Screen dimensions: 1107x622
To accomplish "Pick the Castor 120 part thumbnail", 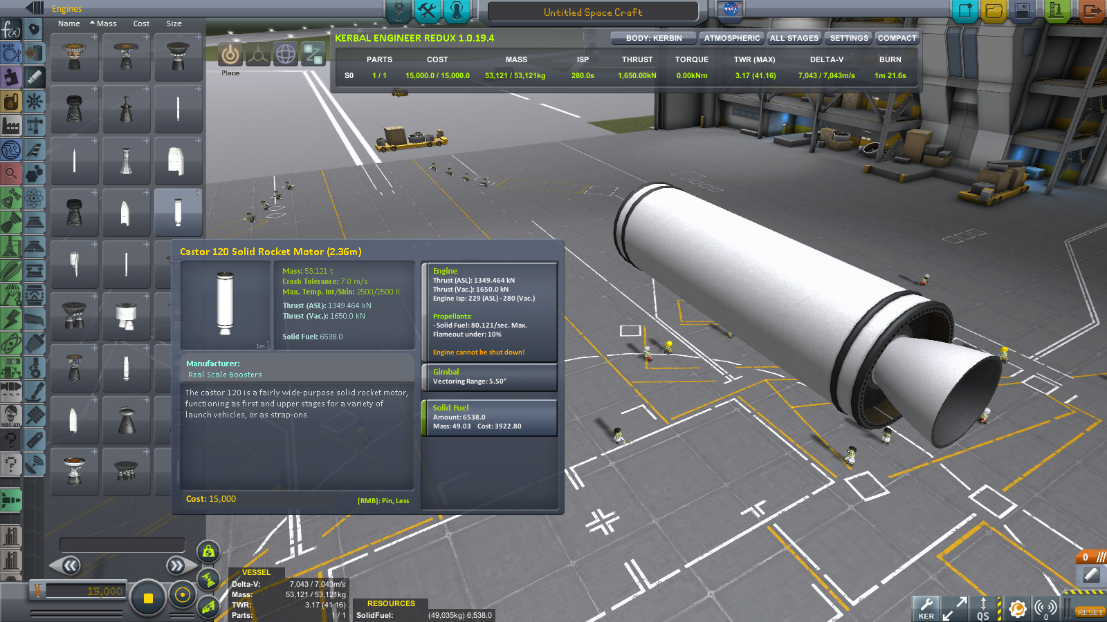I will [178, 212].
